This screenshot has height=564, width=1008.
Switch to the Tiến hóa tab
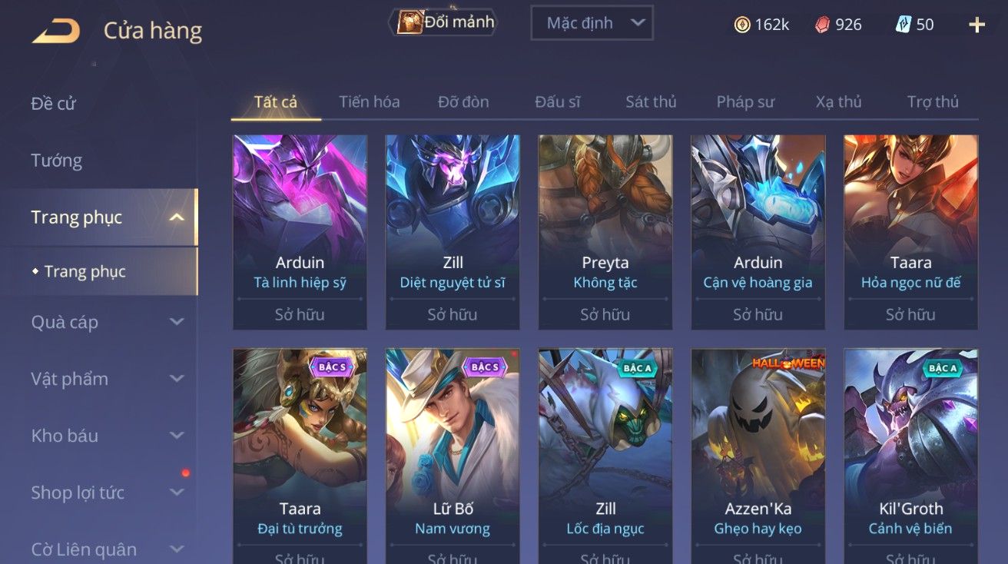click(x=370, y=101)
